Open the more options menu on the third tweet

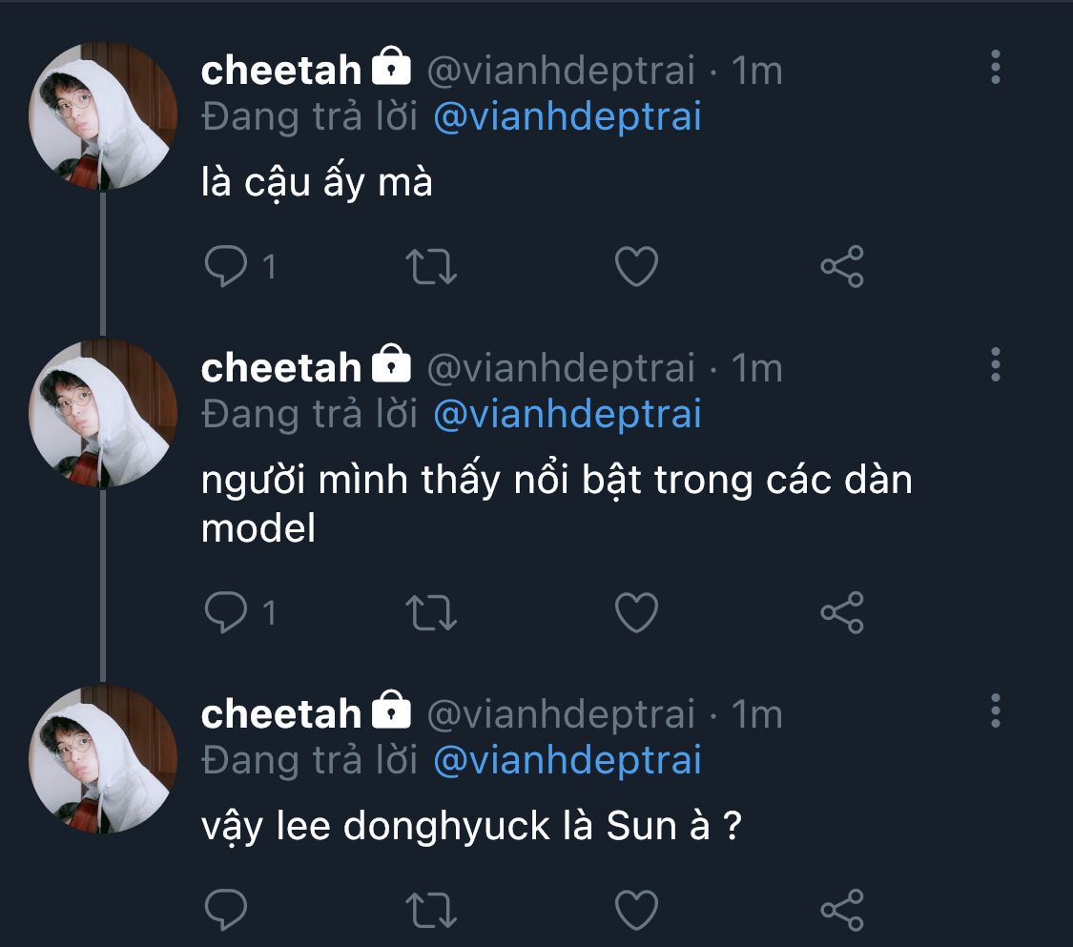[x=996, y=710]
